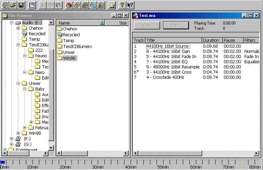Expand the Februa folder node
The image size is (263, 170).
tap(25, 128)
